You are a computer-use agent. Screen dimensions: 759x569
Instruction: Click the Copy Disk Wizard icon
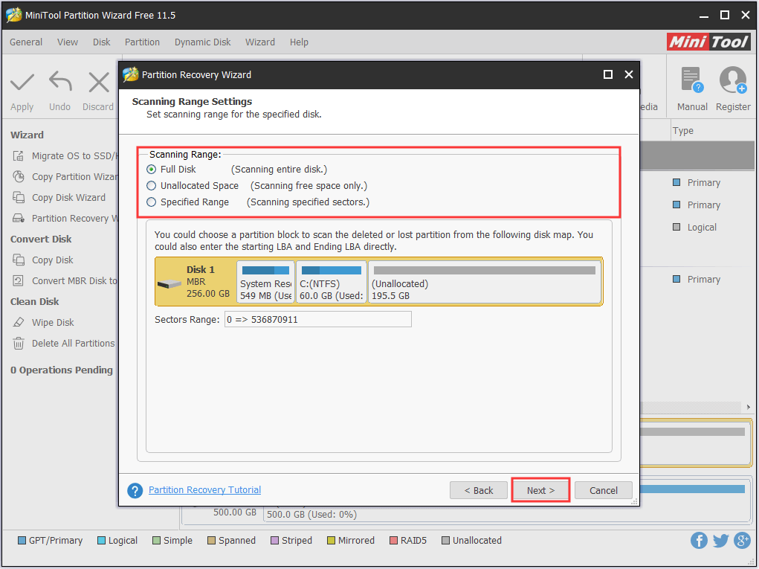pos(19,198)
